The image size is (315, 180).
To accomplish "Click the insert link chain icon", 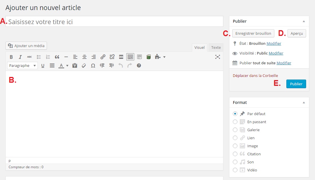I will click(x=103, y=57).
